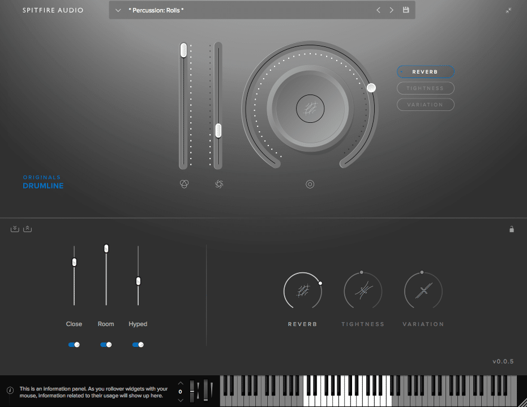This screenshot has width=527, height=407.
Task: Click the circular target icon below the big dial
Action: tap(310, 184)
